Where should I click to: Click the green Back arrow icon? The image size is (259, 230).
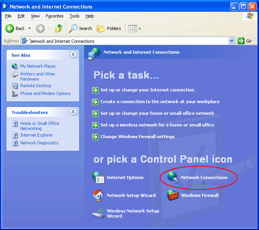click(10, 28)
